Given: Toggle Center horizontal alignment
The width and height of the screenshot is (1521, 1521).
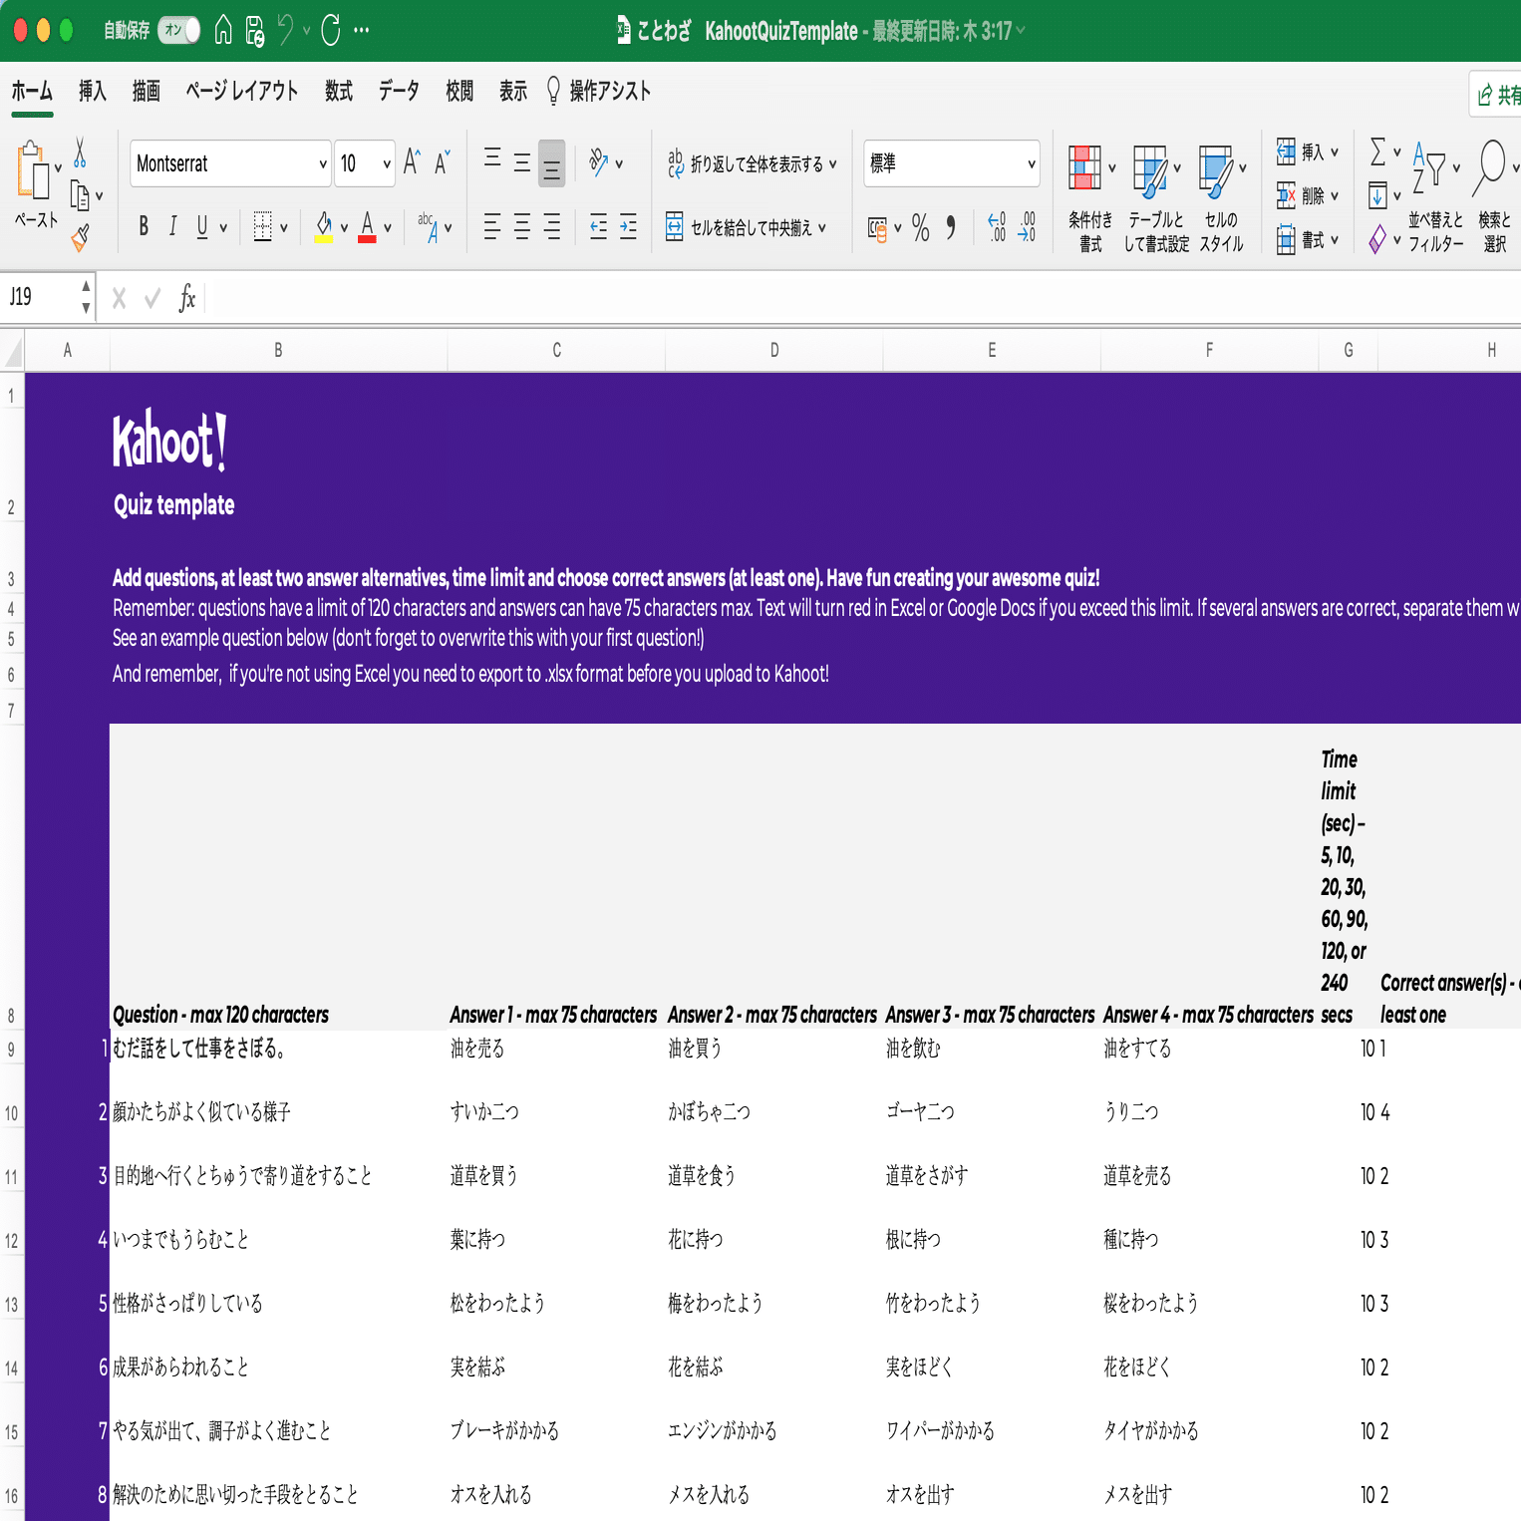Looking at the screenshot, I should point(522,227).
